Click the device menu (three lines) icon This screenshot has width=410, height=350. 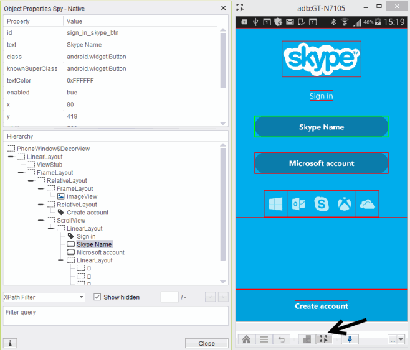point(264,339)
